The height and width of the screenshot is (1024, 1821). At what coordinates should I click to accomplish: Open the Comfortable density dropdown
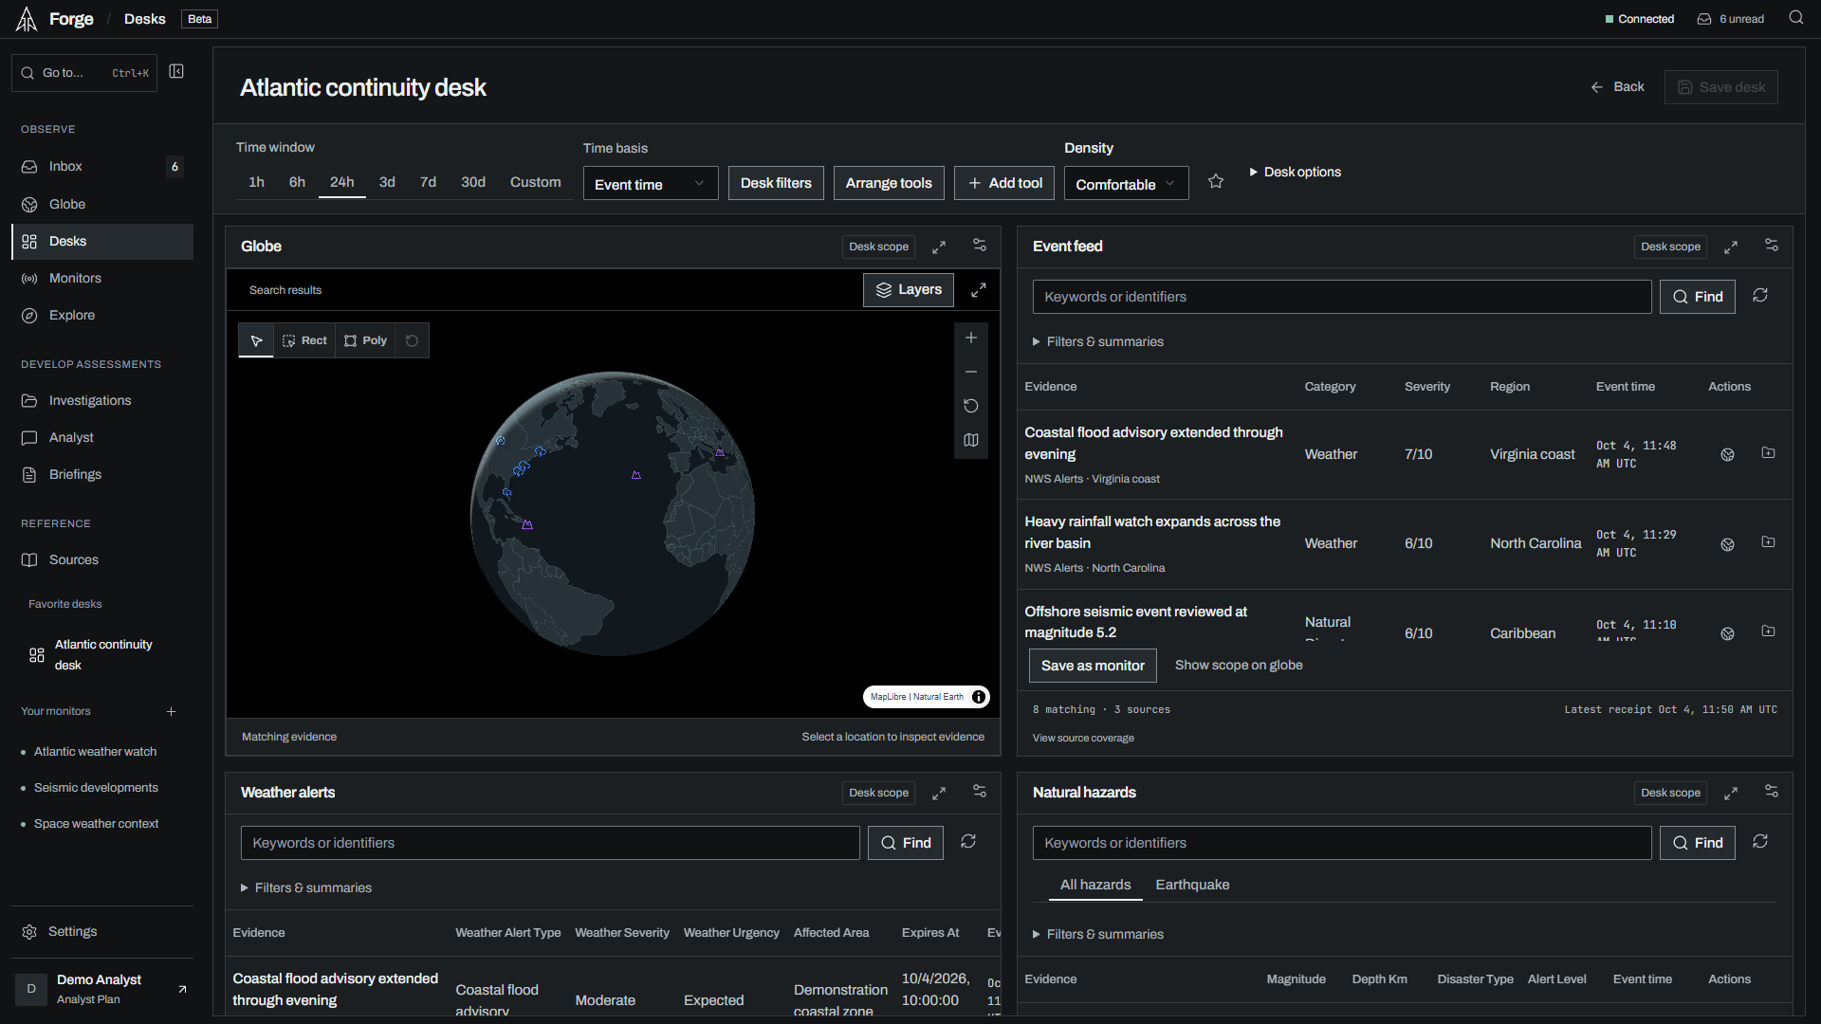point(1126,184)
